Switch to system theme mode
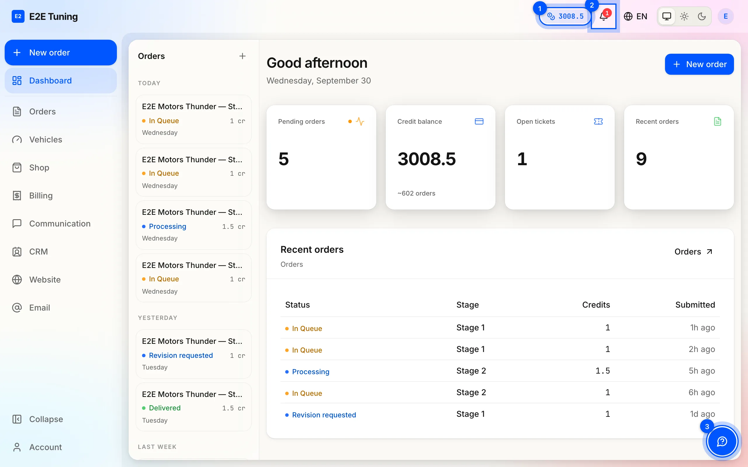The image size is (748, 467). coord(666,16)
